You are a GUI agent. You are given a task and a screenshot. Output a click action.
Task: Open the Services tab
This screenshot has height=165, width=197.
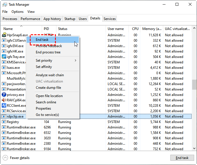[110, 19]
